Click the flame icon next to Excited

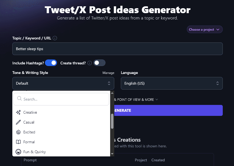pos(18,132)
